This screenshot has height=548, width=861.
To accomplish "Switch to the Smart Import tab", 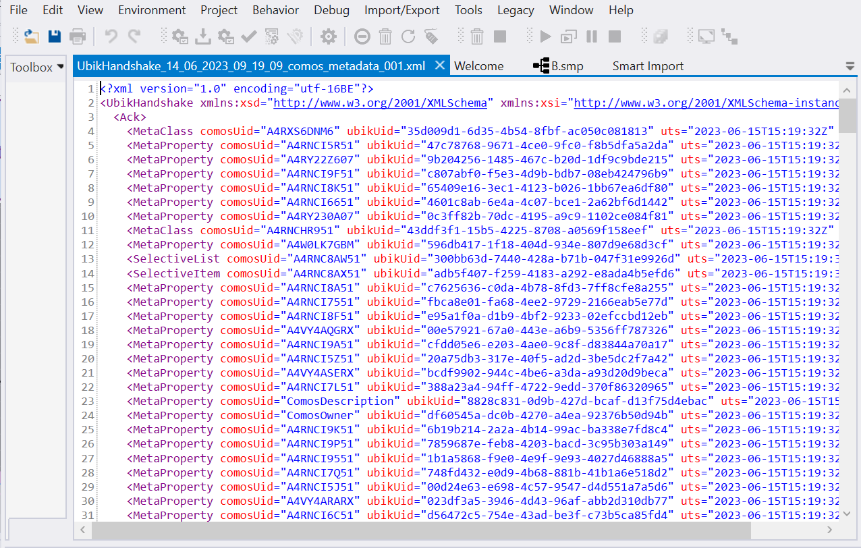I will 648,66.
